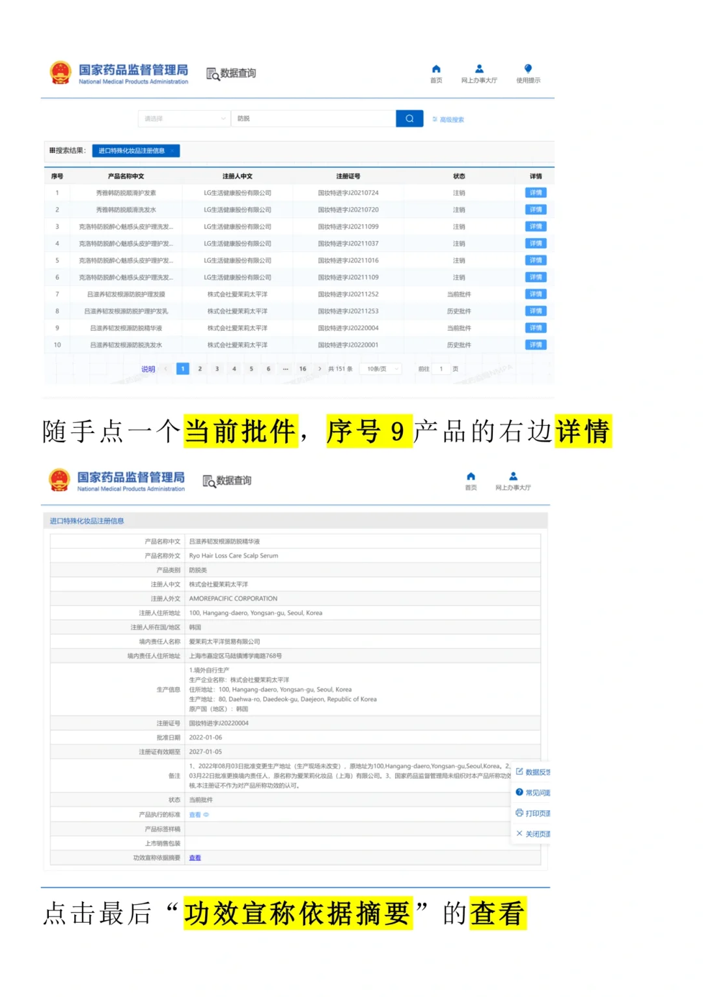
Task: Click the 产品名称中文 column header
Action: tap(126, 176)
